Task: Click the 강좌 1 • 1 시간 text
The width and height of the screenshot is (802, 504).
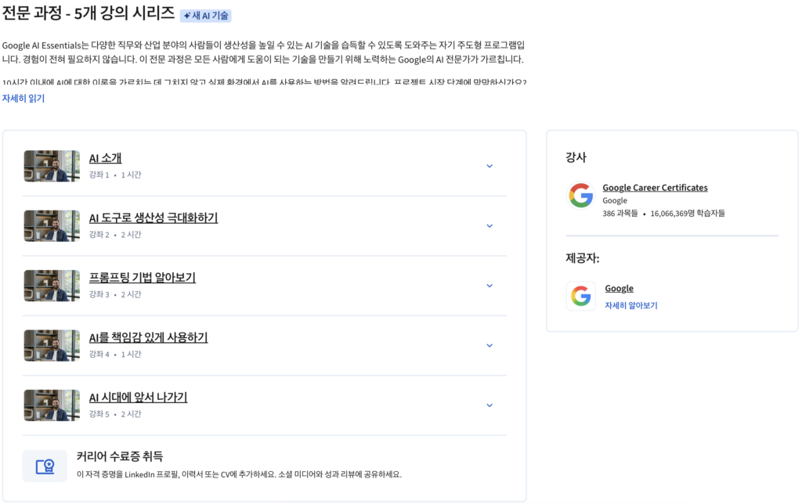Action: pyautogui.click(x=115, y=175)
